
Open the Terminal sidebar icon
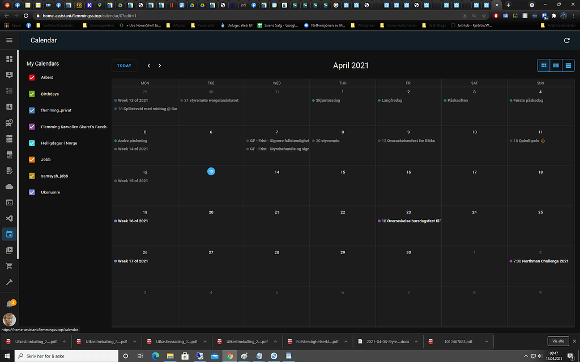pos(8,202)
